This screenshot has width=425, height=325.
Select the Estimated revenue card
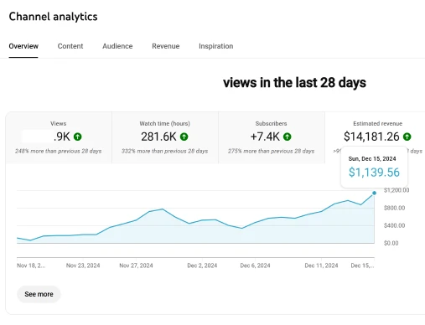tap(376, 137)
